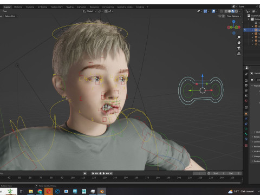260x195 pixels.
Task: Play the animation forward in timeline
Action: [104, 173]
